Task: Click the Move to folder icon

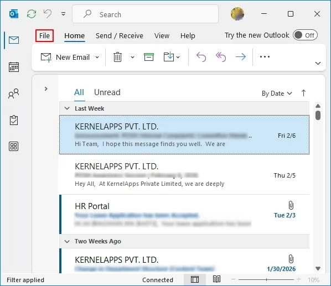Action: point(169,57)
